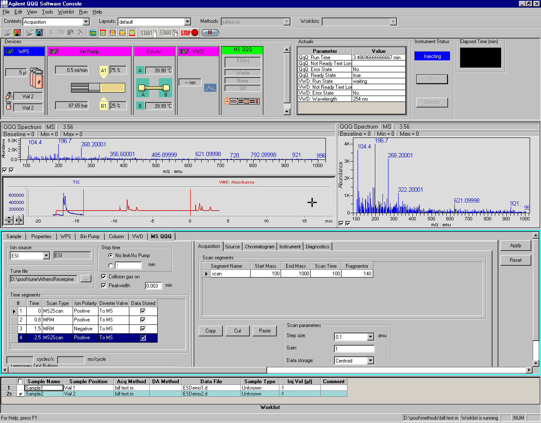Click the MS QQQ panel horizontal scroll right arrow
This screenshot has width=541, height=423.
click(x=529, y=370)
